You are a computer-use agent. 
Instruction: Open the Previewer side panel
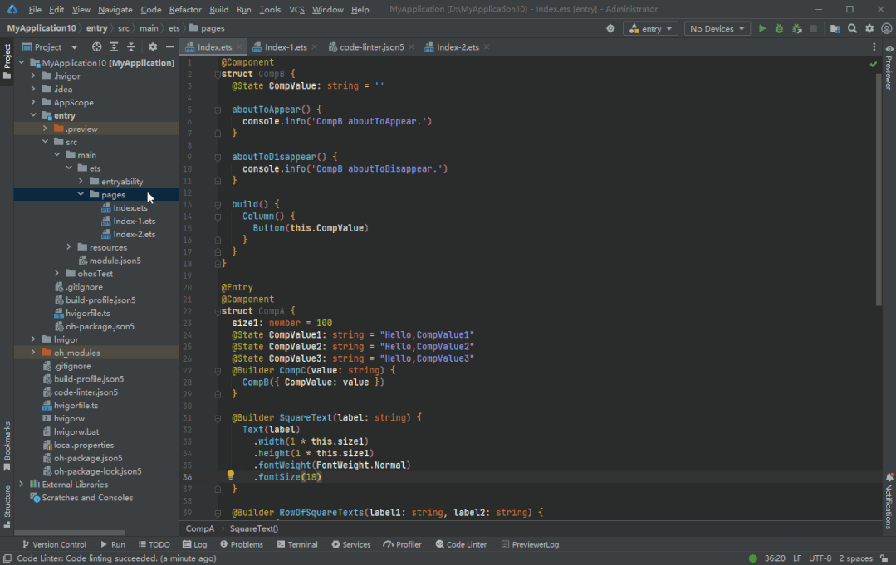pyautogui.click(x=889, y=67)
